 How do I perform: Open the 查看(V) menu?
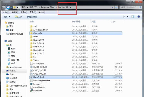coord(24,12)
